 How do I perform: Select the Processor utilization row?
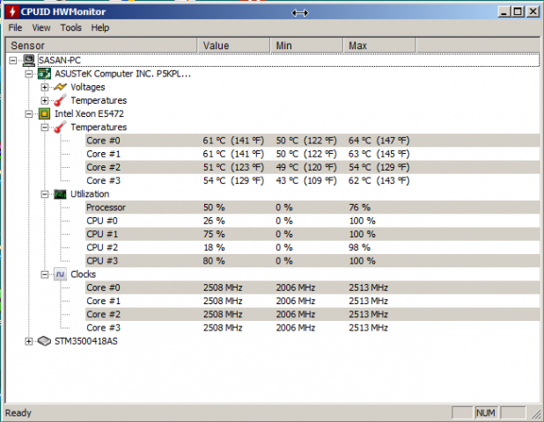click(106, 207)
